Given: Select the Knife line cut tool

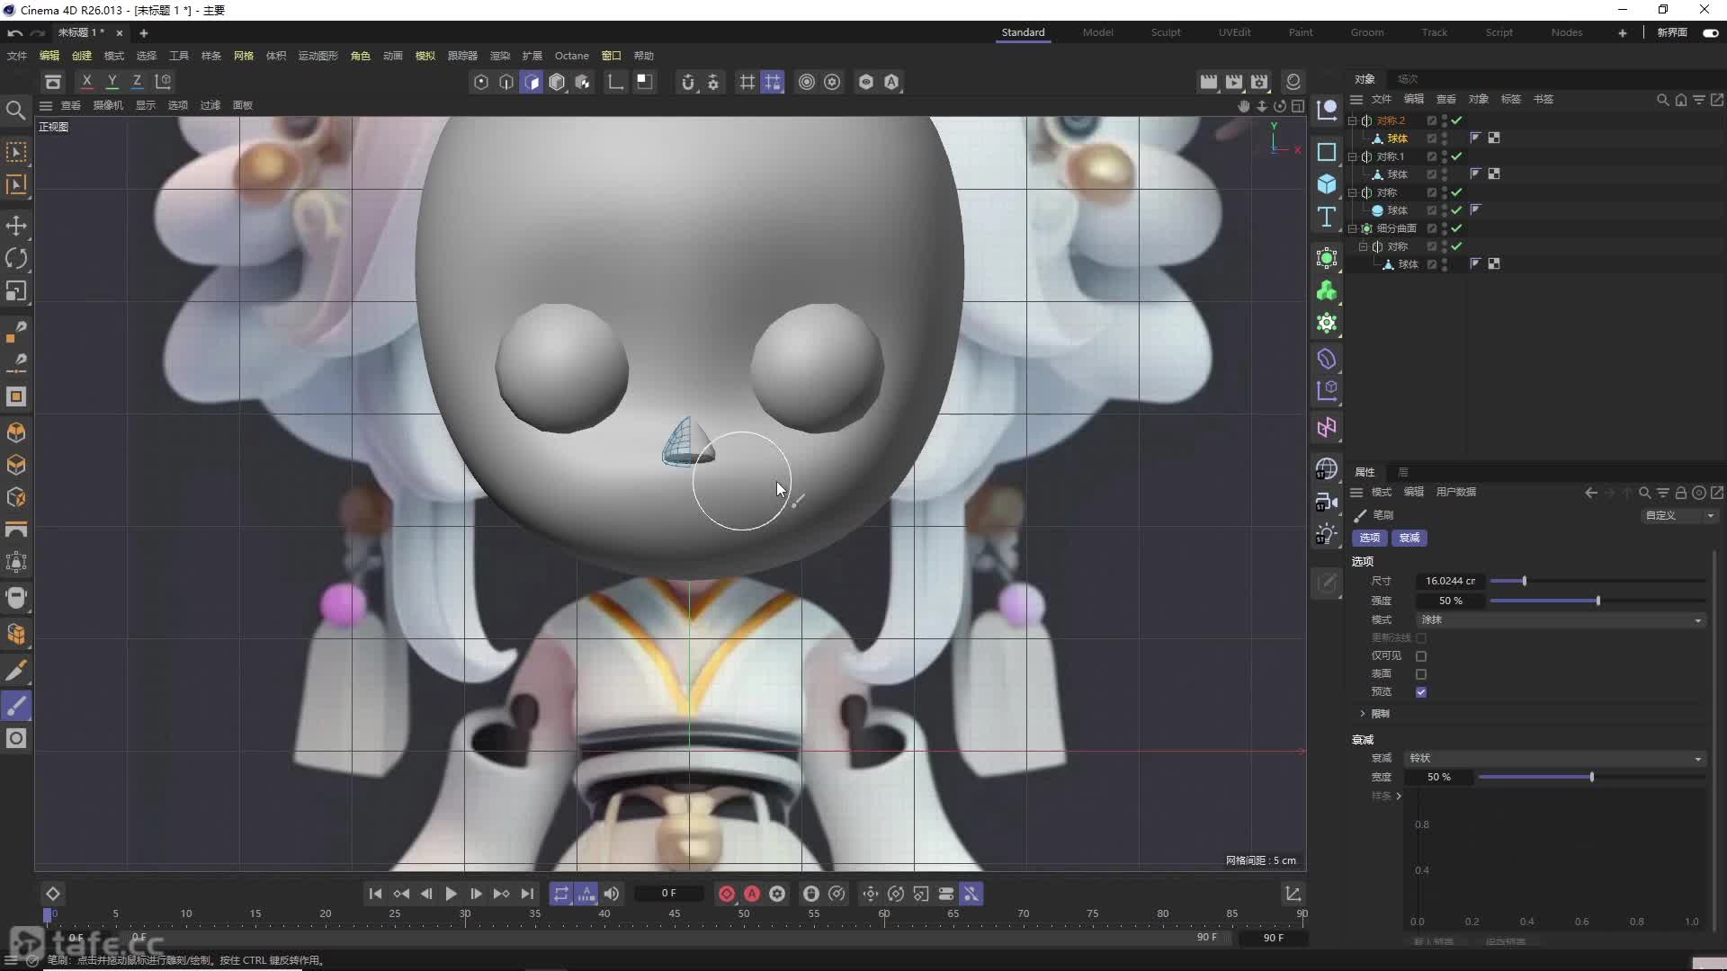Looking at the screenshot, I should coord(16,671).
